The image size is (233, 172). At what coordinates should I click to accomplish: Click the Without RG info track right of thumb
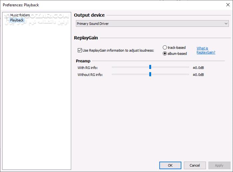(170, 74)
